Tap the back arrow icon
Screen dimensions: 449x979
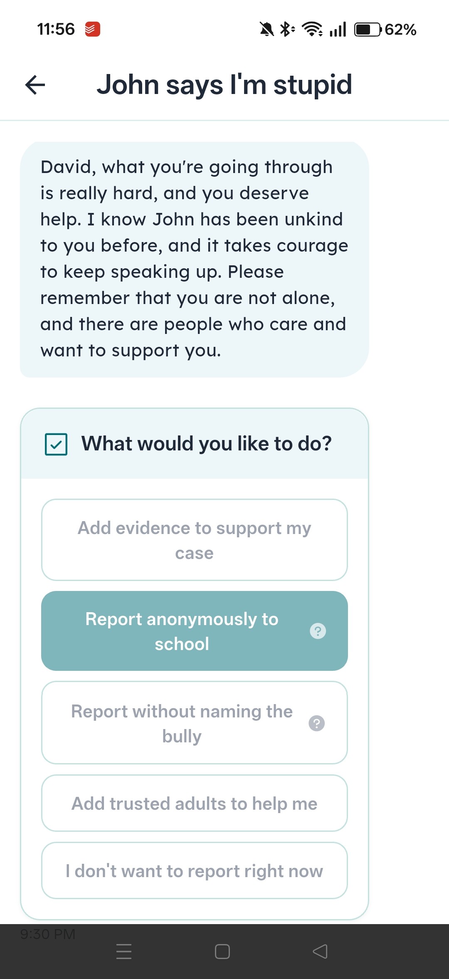pyautogui.click(x=35, y=85)
